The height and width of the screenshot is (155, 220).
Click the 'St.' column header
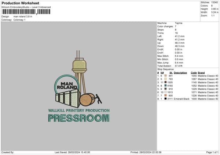click(x=171, y=73)
